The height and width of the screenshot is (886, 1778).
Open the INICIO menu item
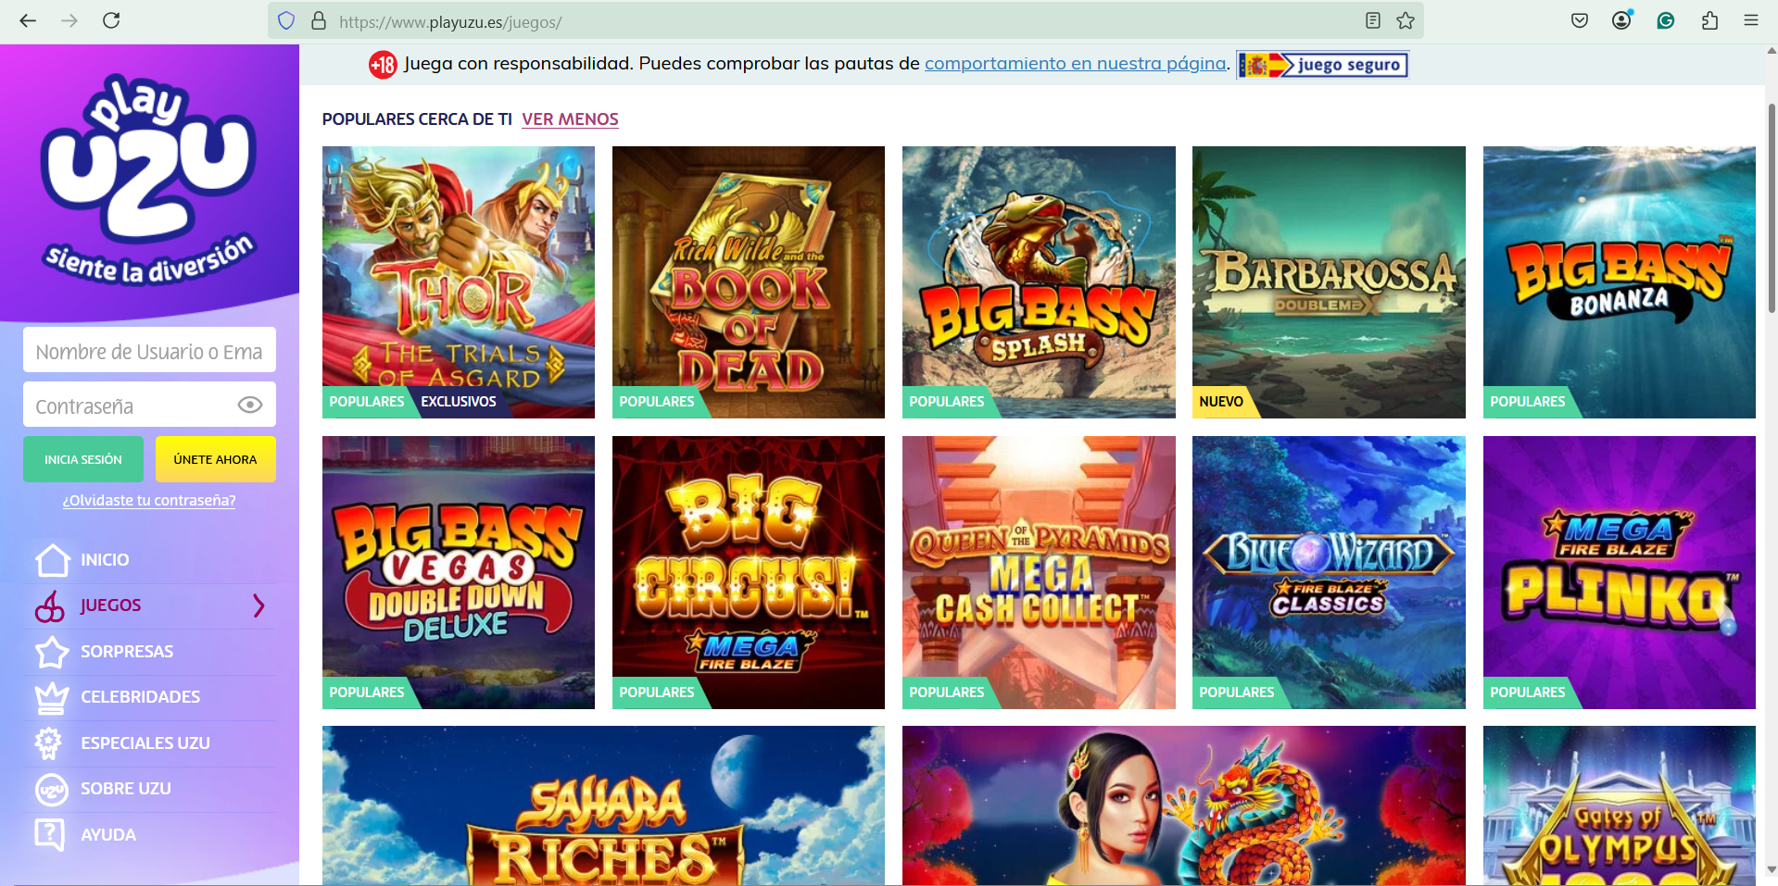(105, 560)
